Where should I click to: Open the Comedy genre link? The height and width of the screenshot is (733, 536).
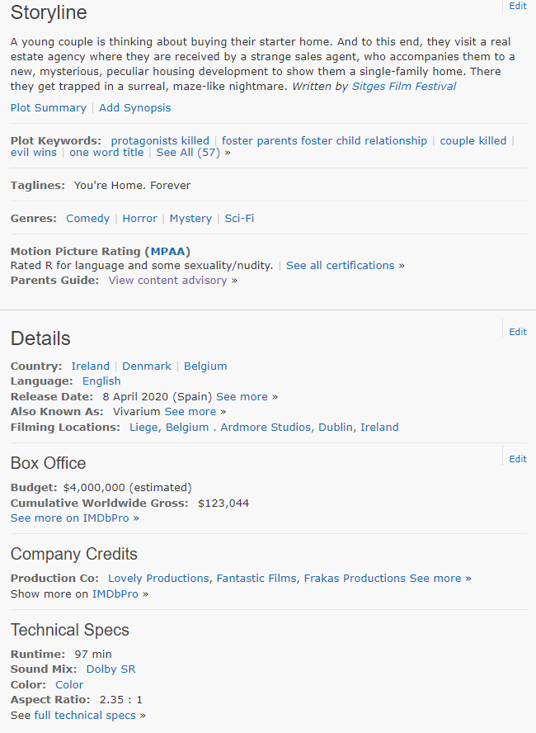pos(87,218)
